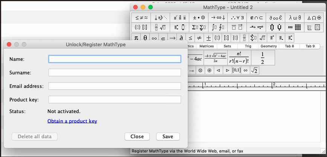Open the operator symbols palette (±•⊗)

[x=199, y=18]
